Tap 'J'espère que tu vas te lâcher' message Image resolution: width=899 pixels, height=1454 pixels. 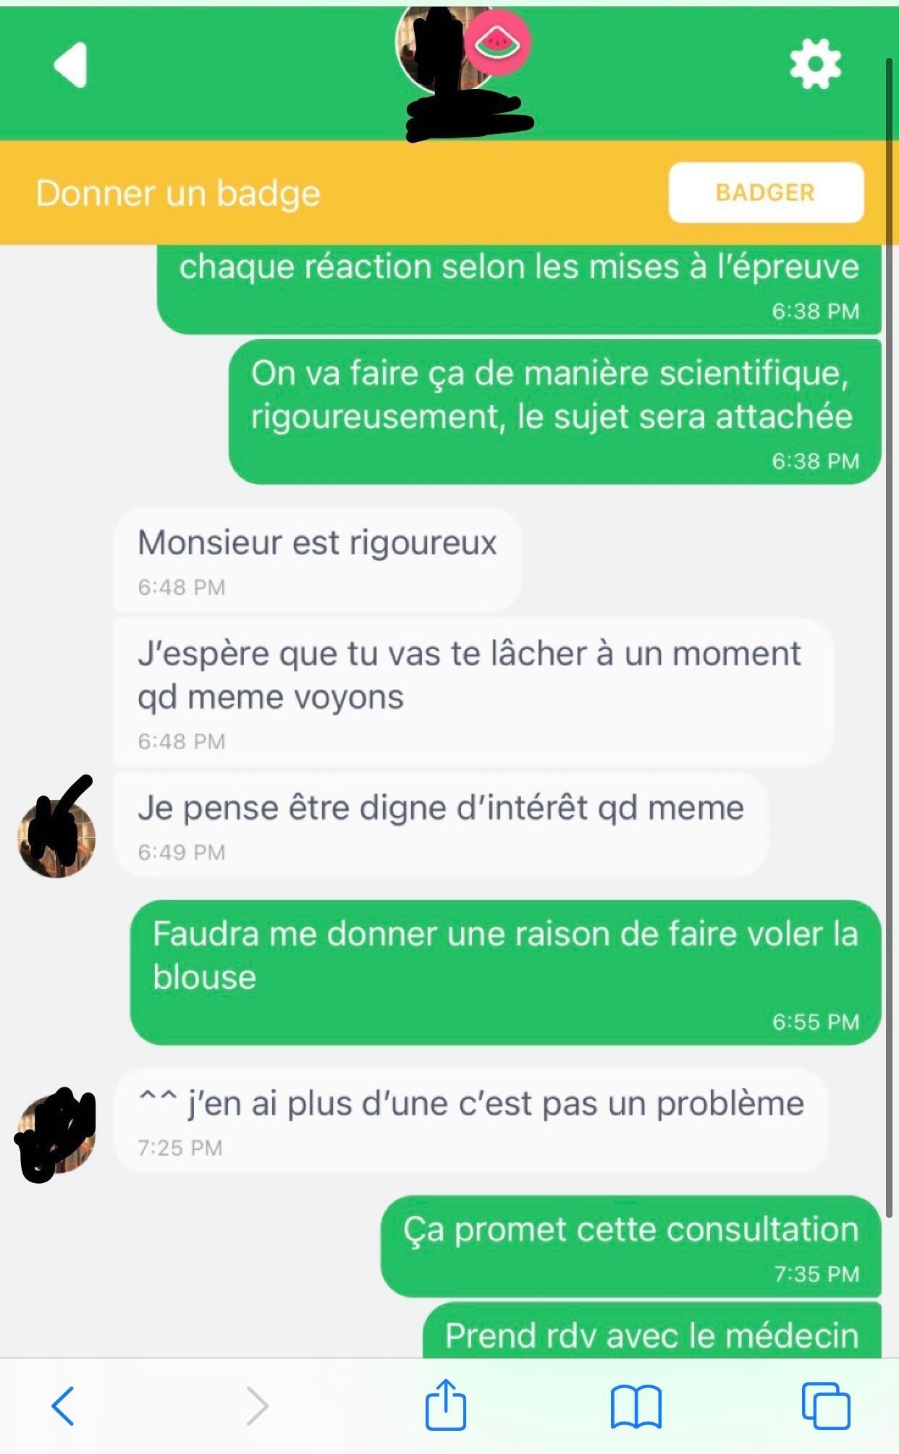(x=473, y=693)
